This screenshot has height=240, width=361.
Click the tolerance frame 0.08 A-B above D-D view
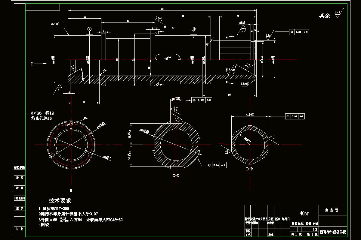[295, 116]
